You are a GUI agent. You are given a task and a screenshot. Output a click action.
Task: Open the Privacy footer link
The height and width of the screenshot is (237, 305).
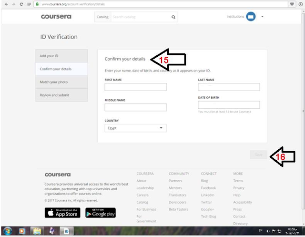pyautogui.click(x=239, y=188)
